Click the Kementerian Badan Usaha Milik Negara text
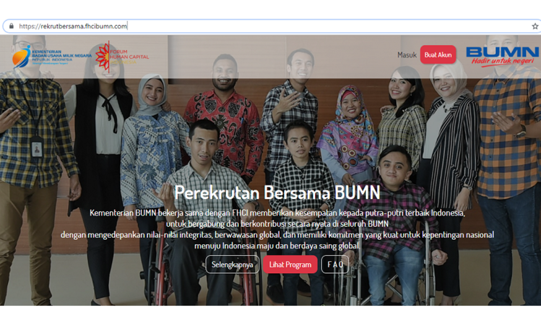This screenshot has height=324, width=541. tap(61, 56)
